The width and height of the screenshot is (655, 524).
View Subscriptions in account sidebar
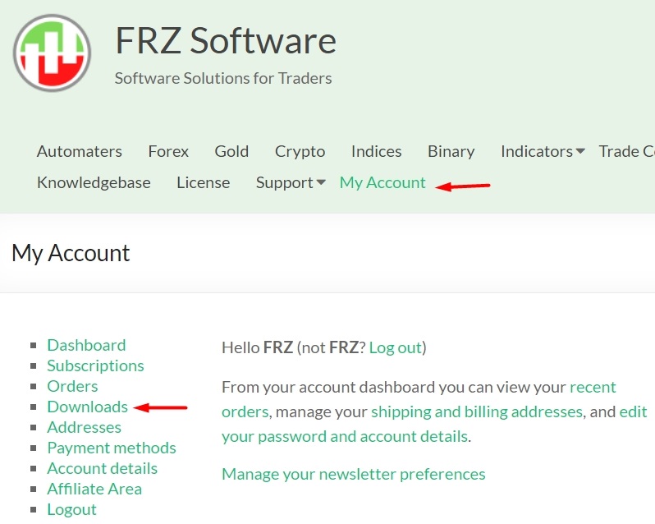pos(95,365)
